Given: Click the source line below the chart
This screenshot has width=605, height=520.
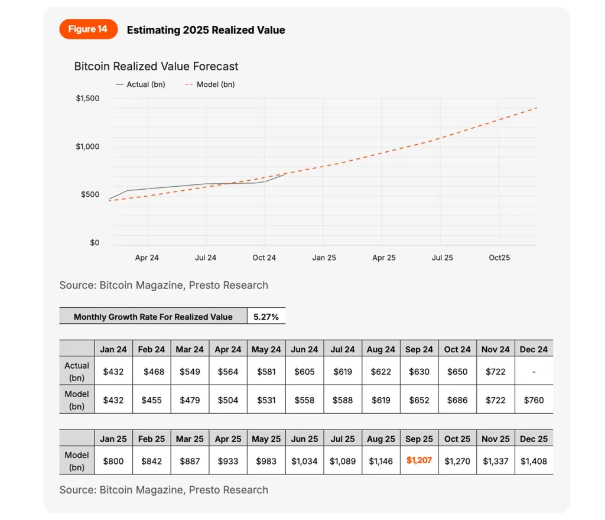Looking at the screenshot, I should (x=164, y=285).
